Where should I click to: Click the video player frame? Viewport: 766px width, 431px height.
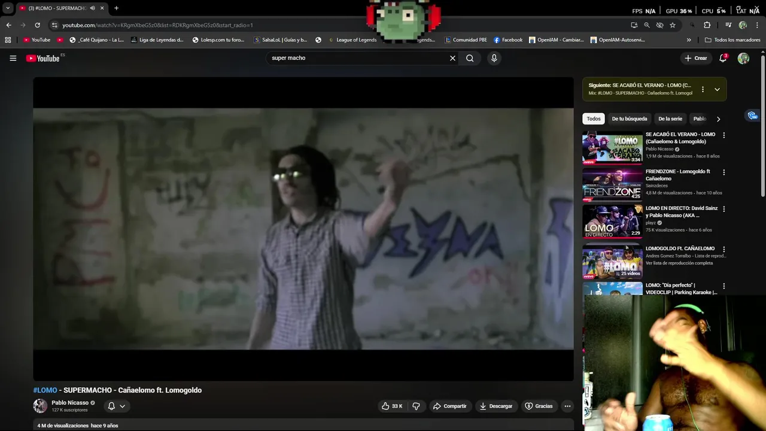click(x=303, y=229)
